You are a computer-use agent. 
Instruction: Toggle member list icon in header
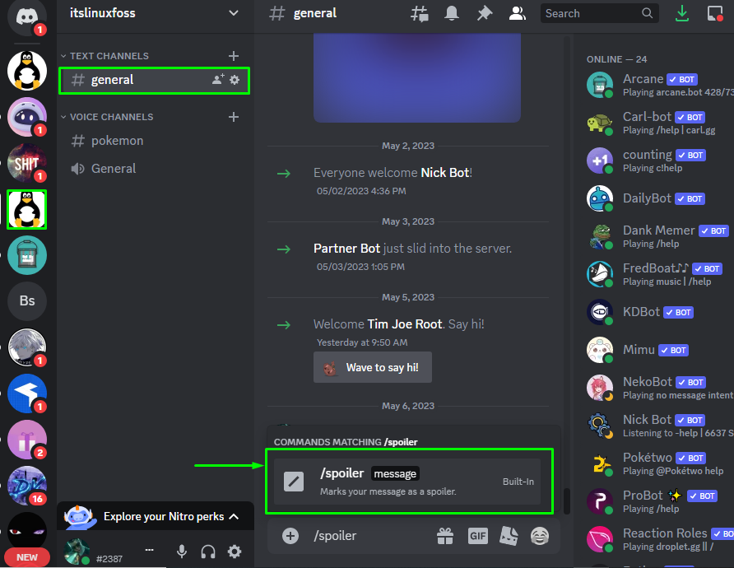(x=518, y=13)
